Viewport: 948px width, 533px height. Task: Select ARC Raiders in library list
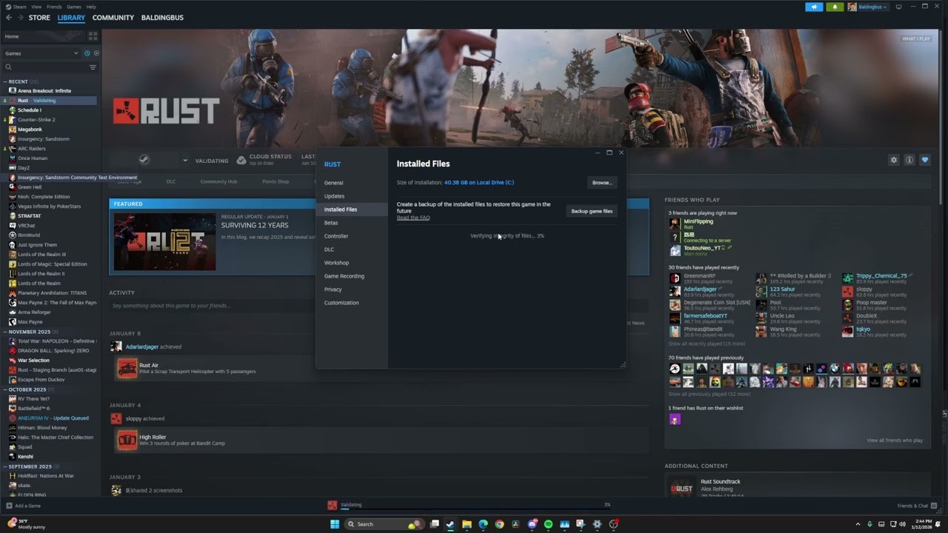(x=32, y=149)
